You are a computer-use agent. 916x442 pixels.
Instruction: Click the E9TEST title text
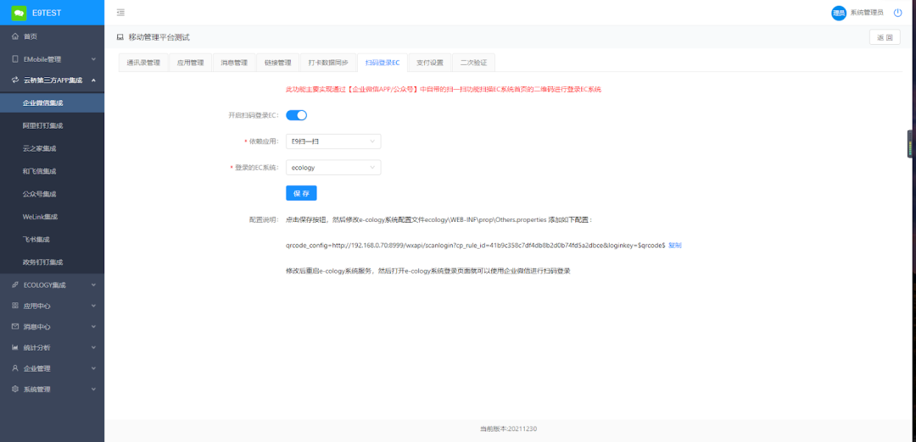(x=46, y=13)
